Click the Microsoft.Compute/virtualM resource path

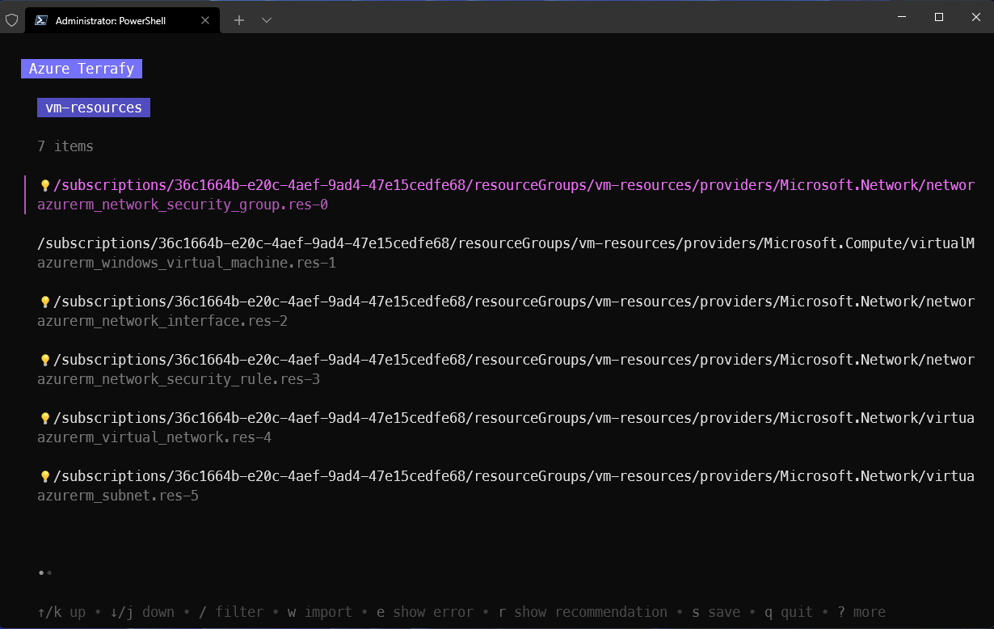[x=506, y=243]
